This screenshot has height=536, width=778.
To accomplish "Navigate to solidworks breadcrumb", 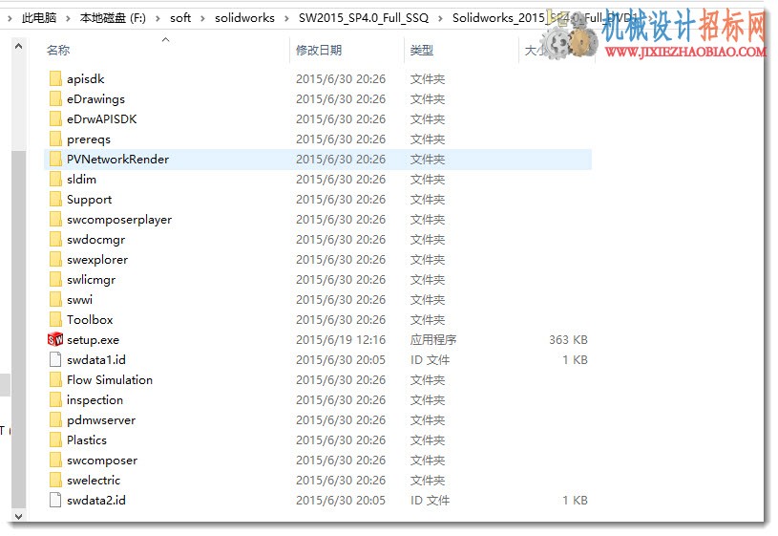I will pos(244,18).
